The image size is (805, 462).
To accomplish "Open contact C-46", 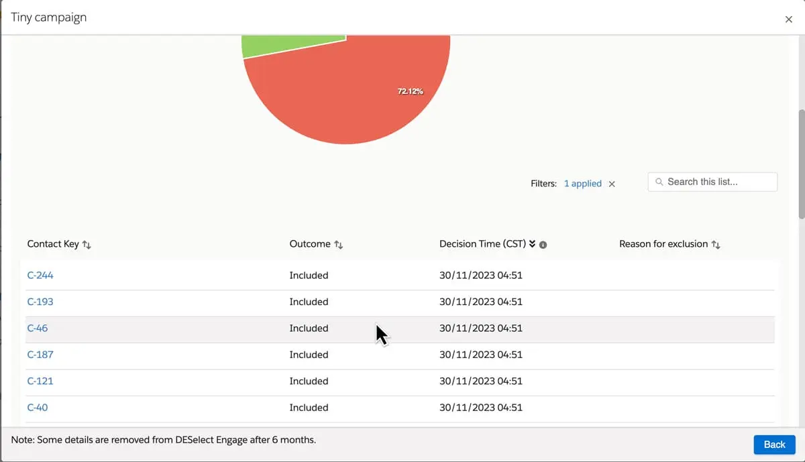I will pyautogui.click(x=38, y=328).
